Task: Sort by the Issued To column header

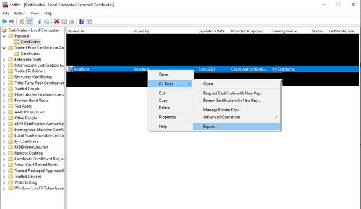Action: [99, 31]
